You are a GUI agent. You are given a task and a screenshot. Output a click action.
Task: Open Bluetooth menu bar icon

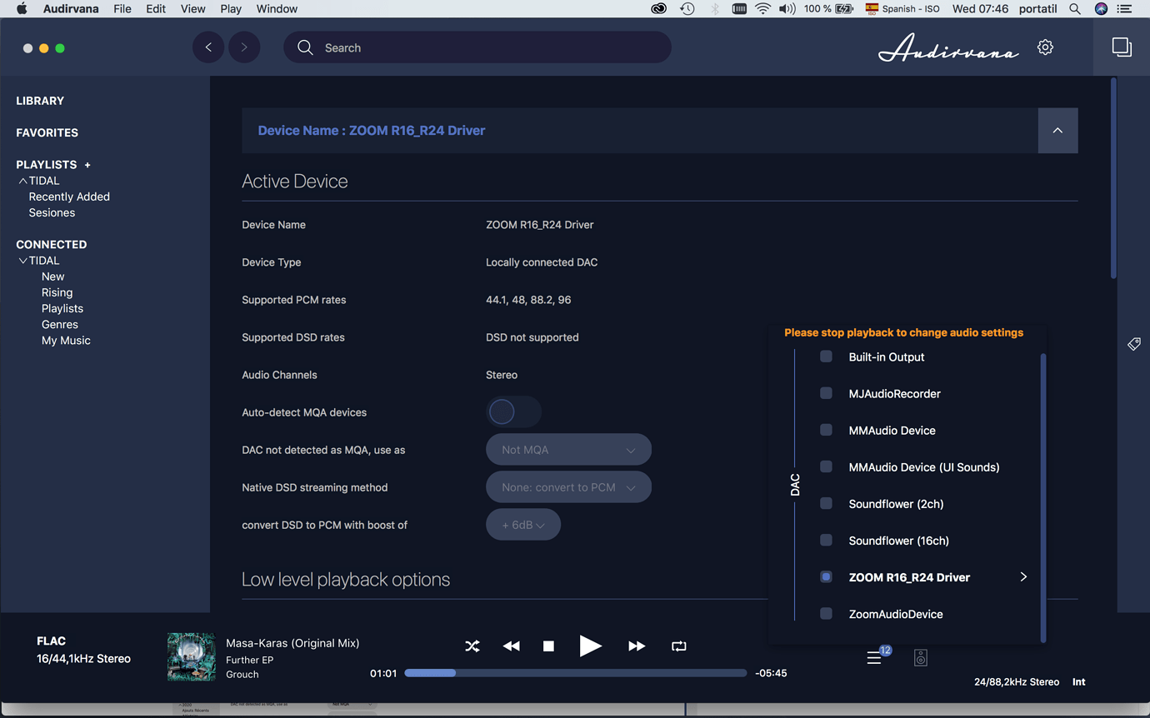pyautogui.click(x=715, y=9)
